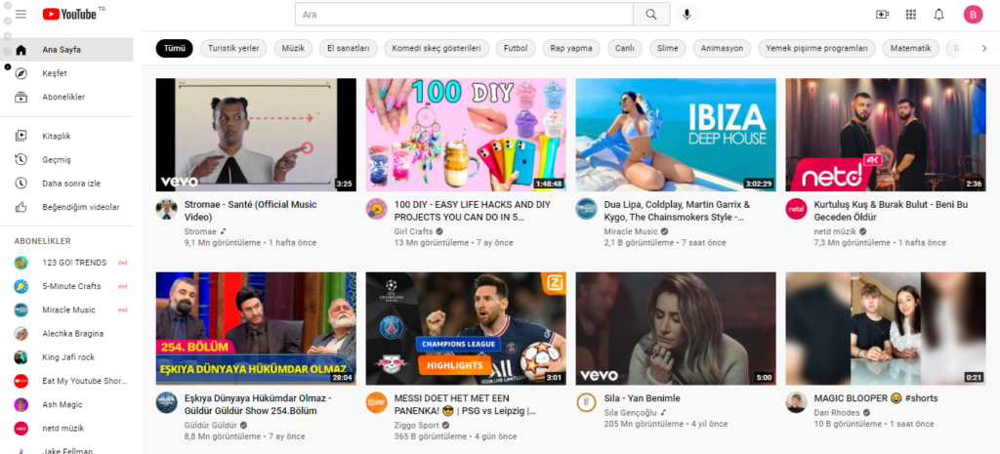The width and height of the screenshot is (1000, 454).
Task: Open the Stromae Santé video thumbnail
Action: tap(256, 135)
